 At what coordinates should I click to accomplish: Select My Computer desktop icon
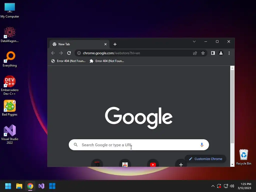[10, 10]
